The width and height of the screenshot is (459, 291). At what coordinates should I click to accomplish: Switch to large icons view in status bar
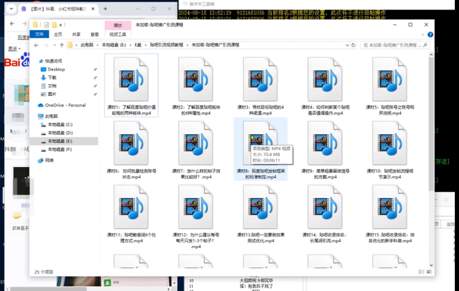click(x=429, y=272)
